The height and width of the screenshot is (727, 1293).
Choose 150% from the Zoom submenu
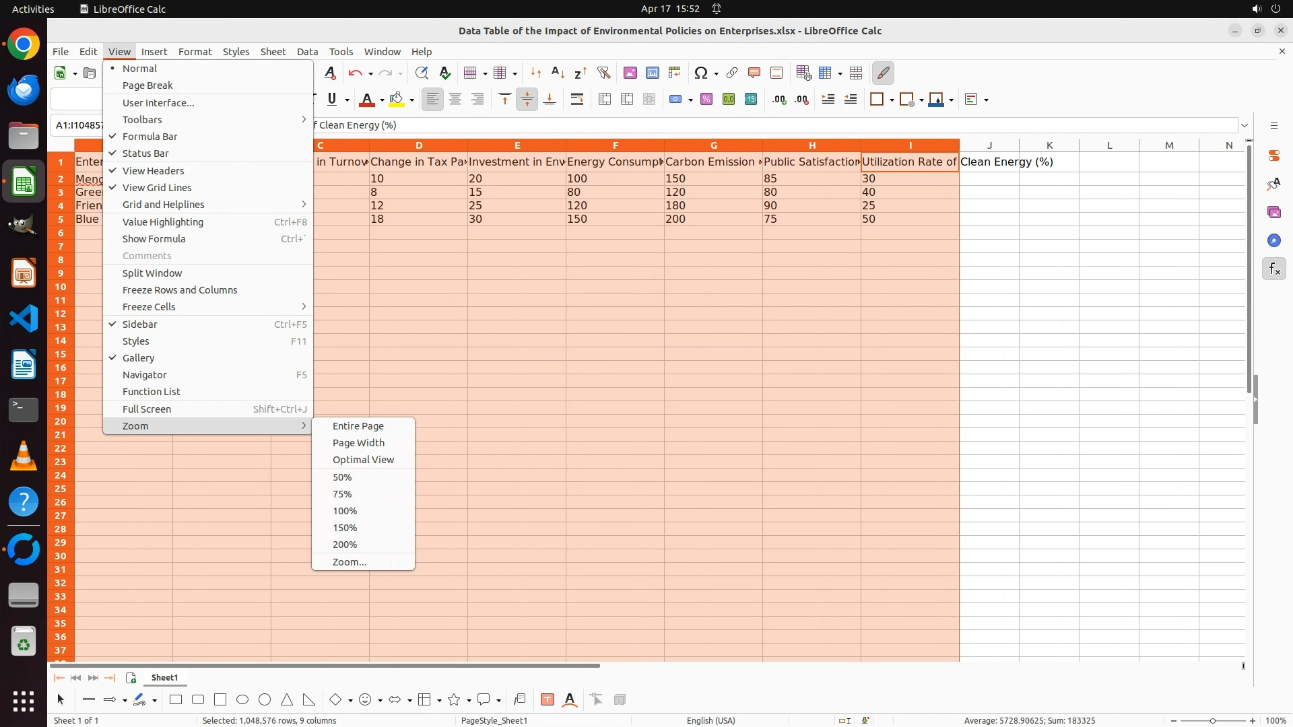345,528
